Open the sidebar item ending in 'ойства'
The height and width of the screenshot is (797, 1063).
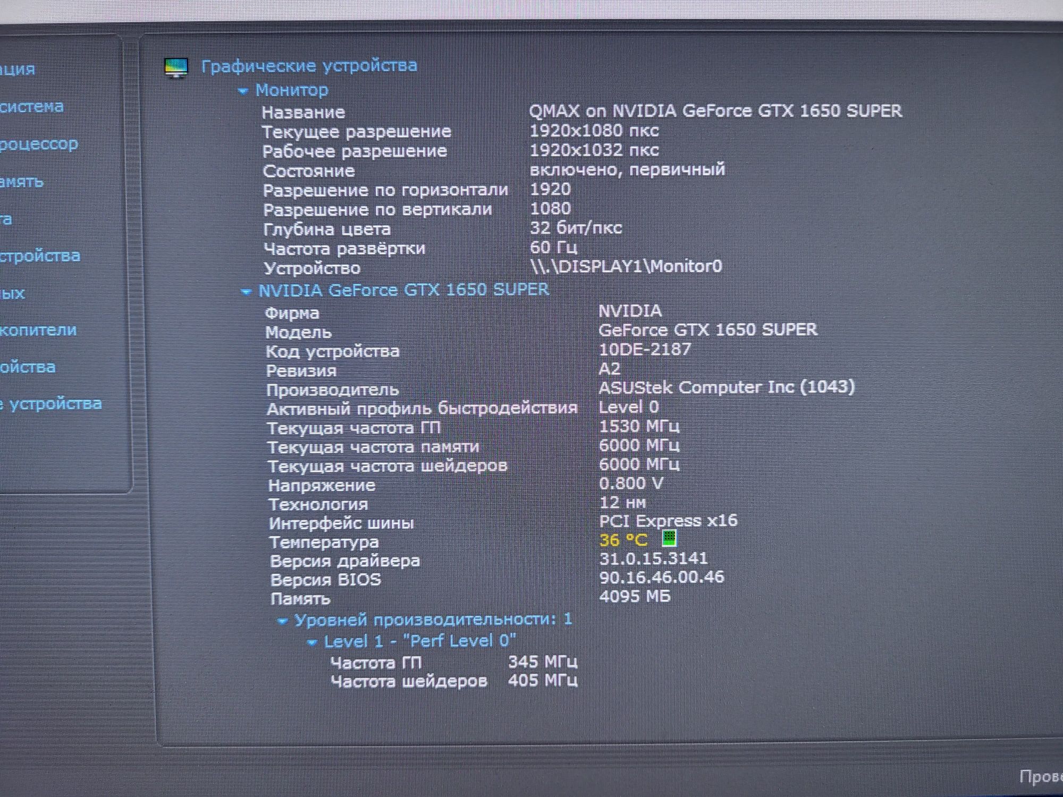[28, 367]
